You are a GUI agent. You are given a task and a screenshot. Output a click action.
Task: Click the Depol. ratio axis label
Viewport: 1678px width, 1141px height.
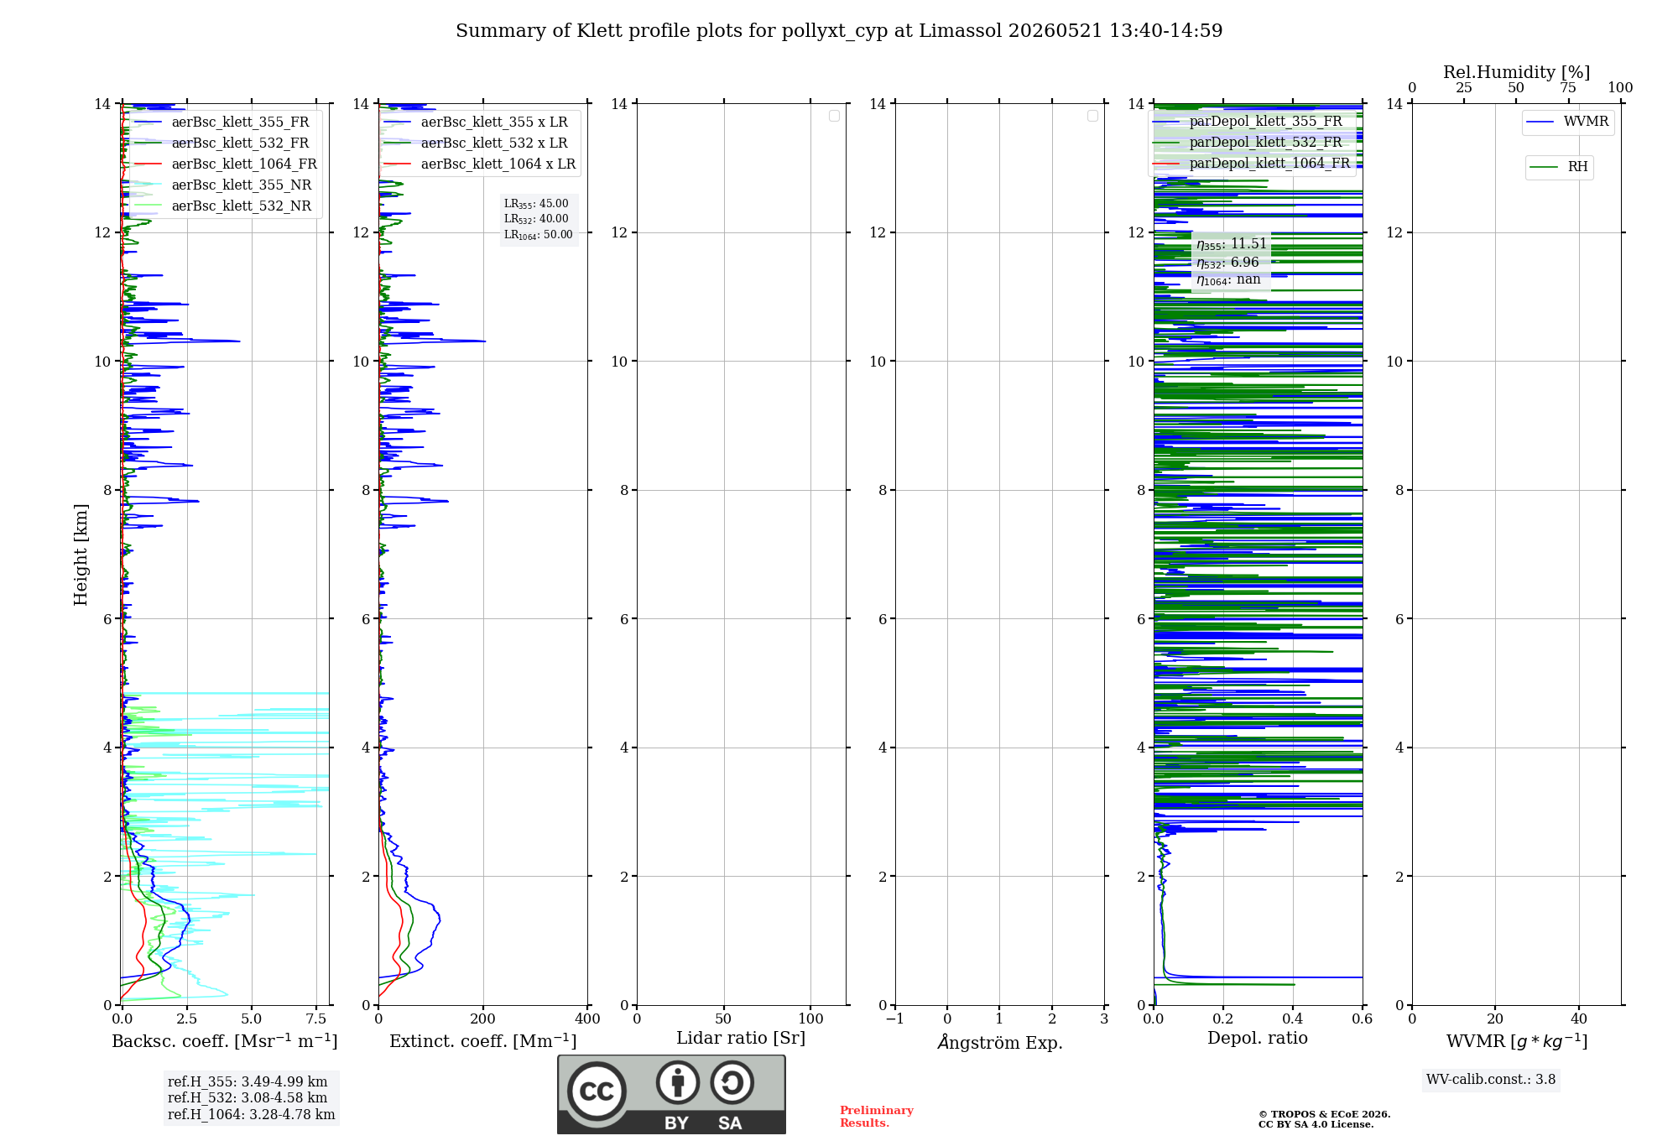pyautogui.click(x=1258, y=1038)
